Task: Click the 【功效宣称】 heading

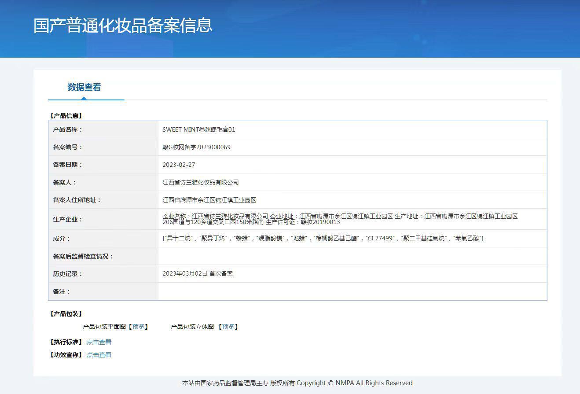Action: (x=66, y=355)
